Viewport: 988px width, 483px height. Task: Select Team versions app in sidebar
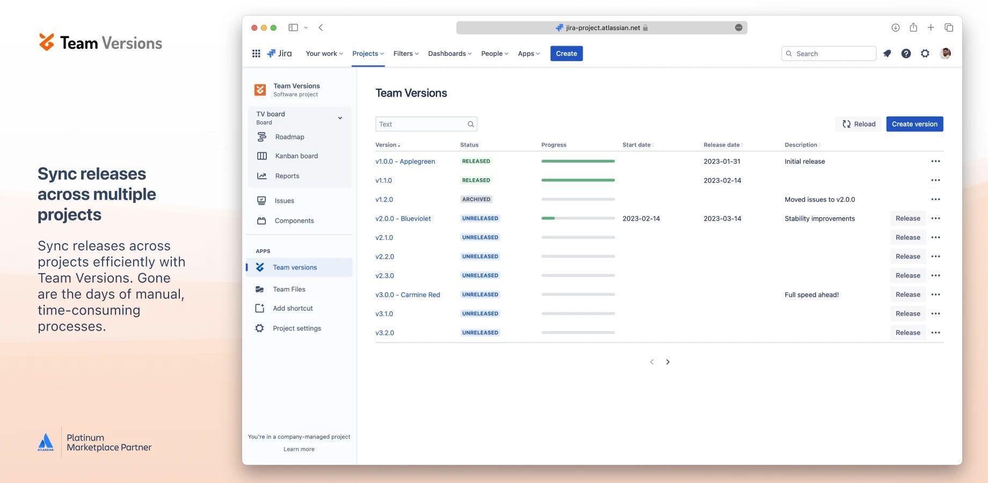(x=299, y=267)
